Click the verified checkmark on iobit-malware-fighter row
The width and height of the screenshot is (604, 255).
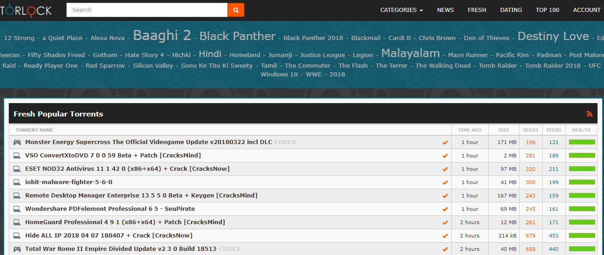[x=445, y=183]
